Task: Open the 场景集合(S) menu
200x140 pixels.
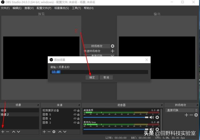Action: click(x=62, y=8)
